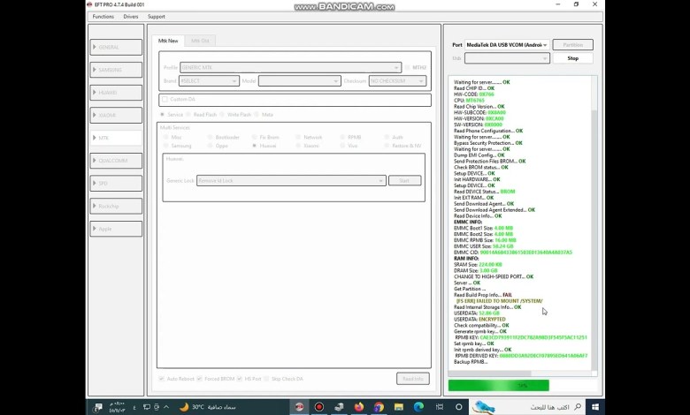Image resolution: width=690 pixels, height=415 pixels.
Task: Click the green progress bar
Action: pyautogui.click(x=498, y=385)
